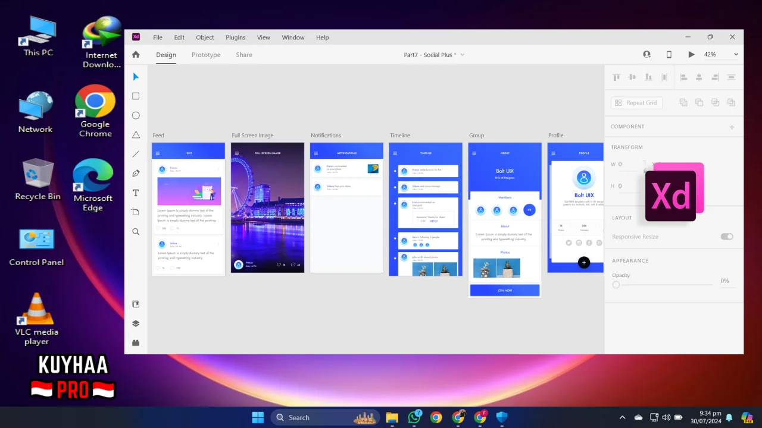Select the Notifications artboard title
This screenshot has width=762, height=428.
[x=326, y=136]
